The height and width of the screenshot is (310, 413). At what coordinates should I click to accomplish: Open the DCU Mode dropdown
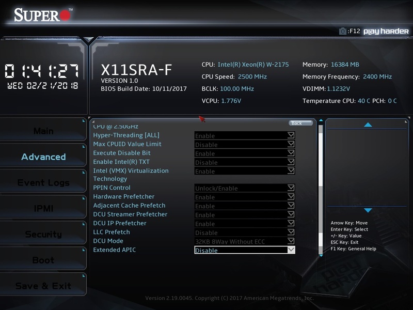245,241
